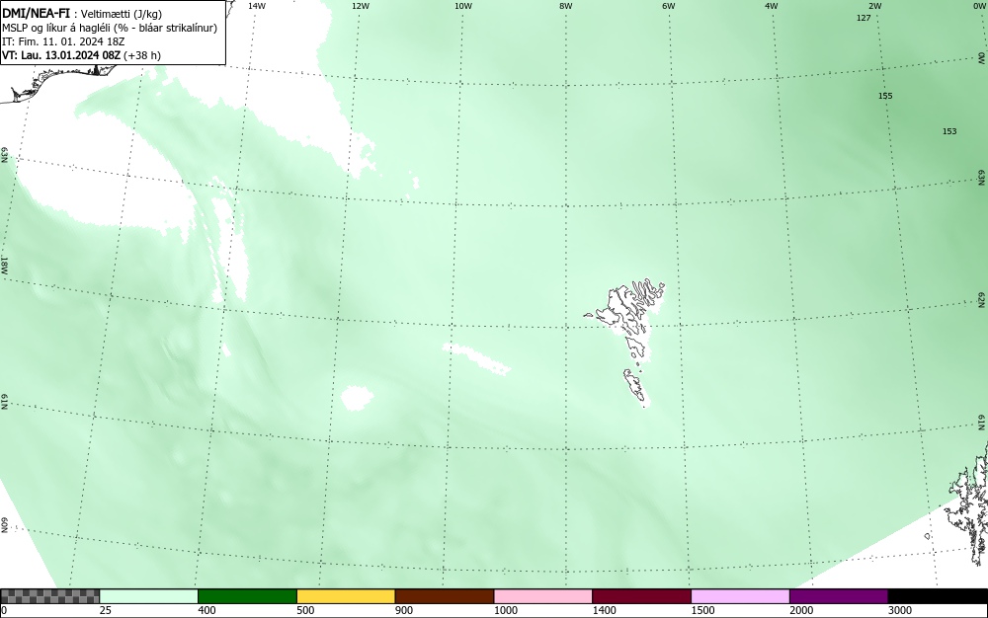Click the light violet 1500–2000 legend swatch
The width and height of the screenshot is (988, 618).
click(740, 596)
